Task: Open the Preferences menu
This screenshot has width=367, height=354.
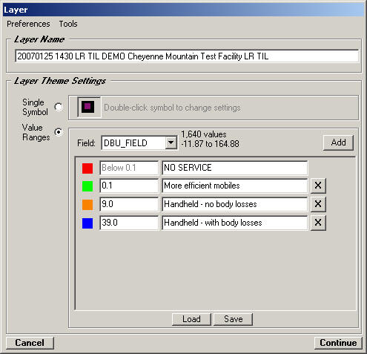Action: pos(28,24)
